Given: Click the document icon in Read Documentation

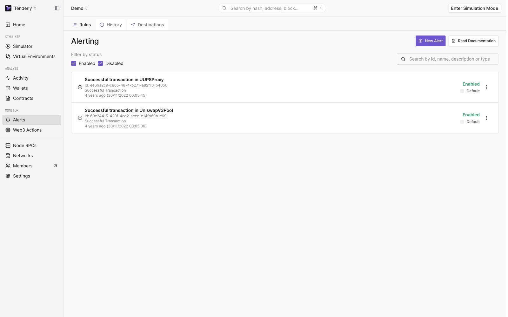Looking at the screenshot, I should [x=453, y=41].
